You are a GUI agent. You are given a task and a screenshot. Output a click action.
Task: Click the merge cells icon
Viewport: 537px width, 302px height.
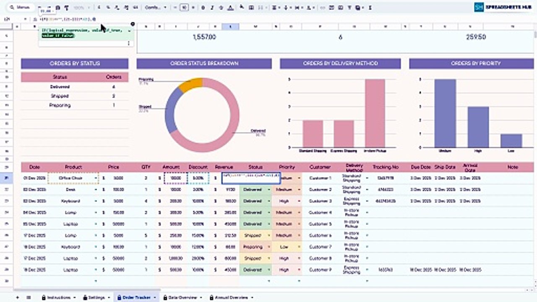[x=261, y=8]
